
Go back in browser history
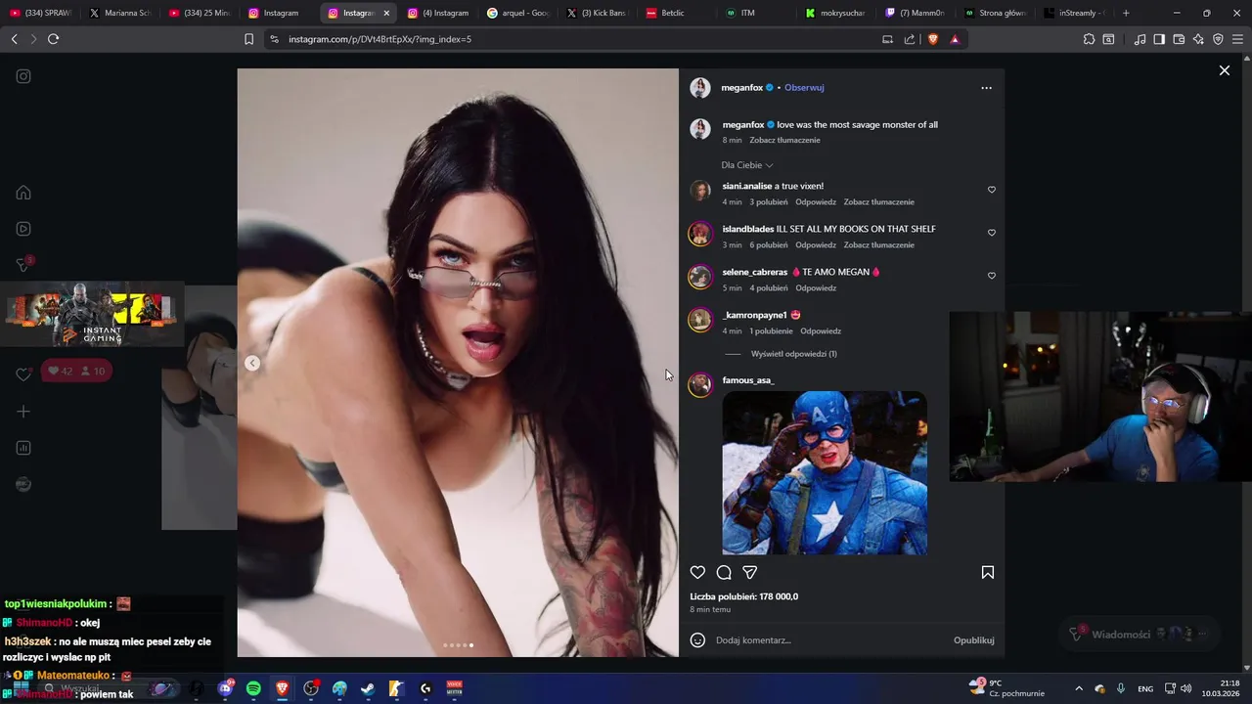click(14, 39)
